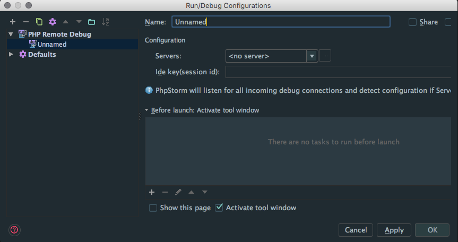Expand the Defaults tree node
458x242 pixels.
pos(11,54)
